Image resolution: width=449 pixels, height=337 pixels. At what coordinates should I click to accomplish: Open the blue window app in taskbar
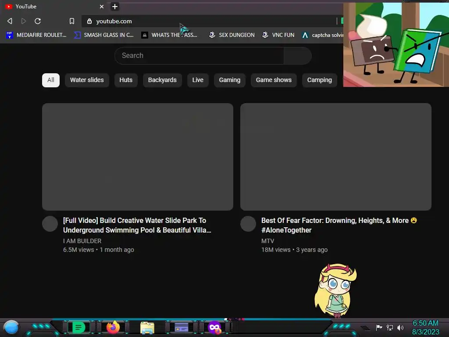pyautogui.click(x=181, y=327)
